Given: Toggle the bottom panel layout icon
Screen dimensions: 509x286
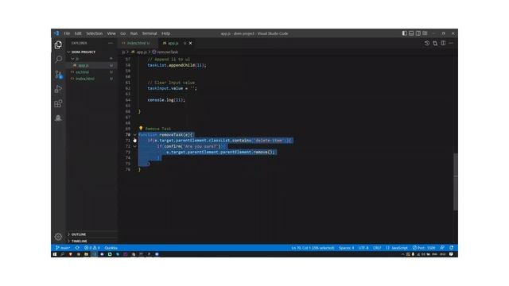Looking at the screenshot, I should [411, 33].
